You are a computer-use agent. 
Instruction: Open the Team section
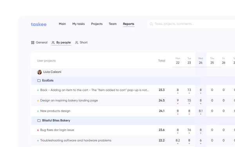click(113, 24)
